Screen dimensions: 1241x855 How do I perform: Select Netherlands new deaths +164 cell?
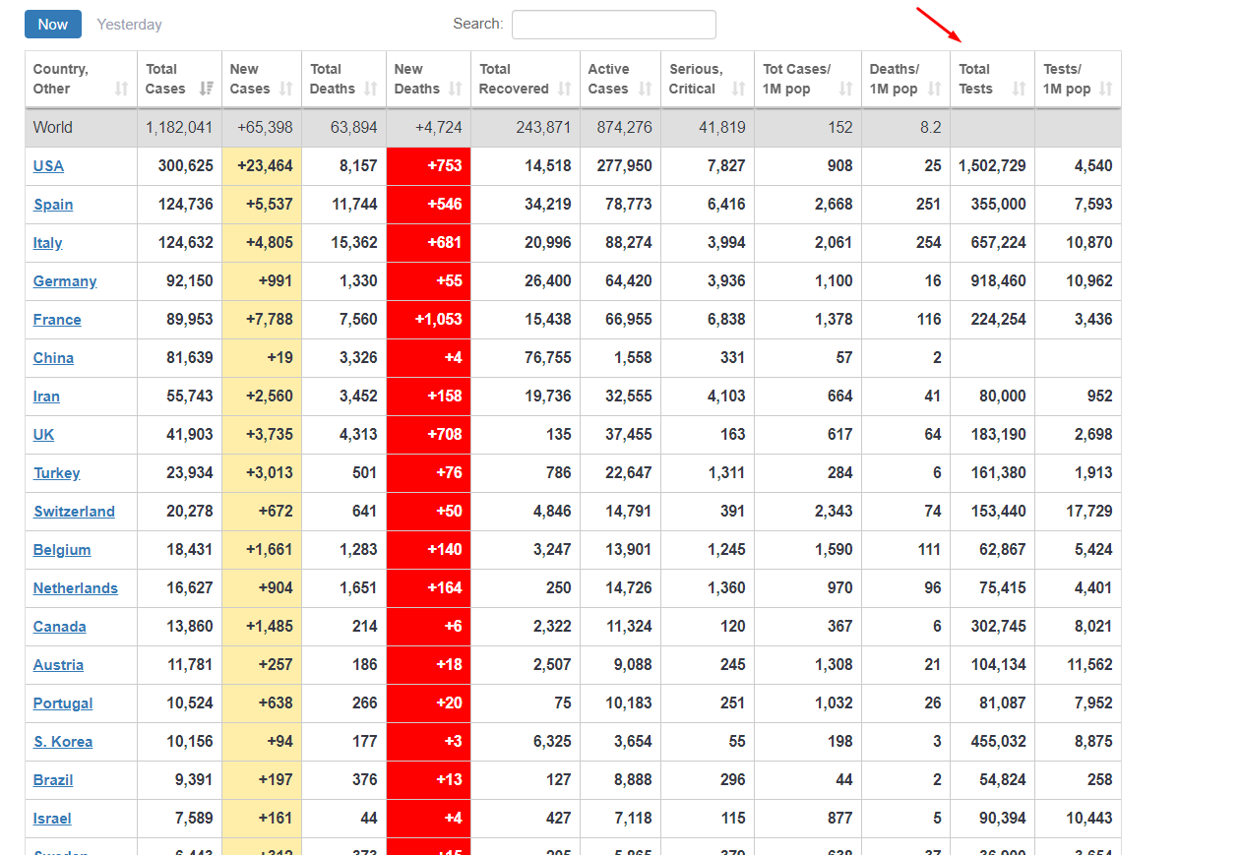[x=428, y=587]
